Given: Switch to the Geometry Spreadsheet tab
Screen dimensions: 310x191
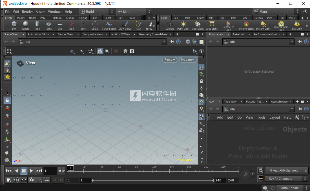Looking at the screenshot, I should 153,34.
